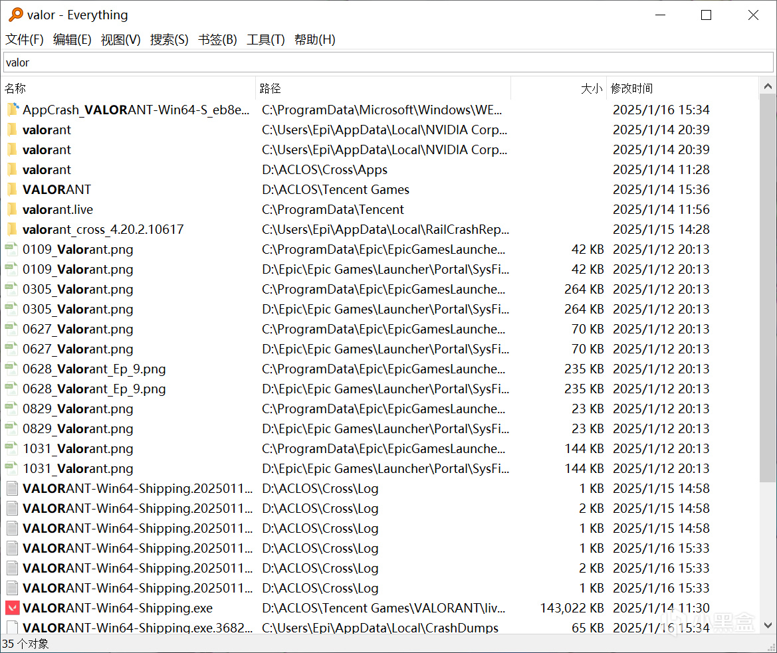This screenshot has width=777, height=653.
Task: Sort by the 路径 column header
Action: (383, 88)
